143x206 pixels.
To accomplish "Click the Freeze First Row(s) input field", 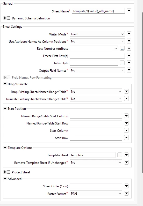I will click(97, 56).
